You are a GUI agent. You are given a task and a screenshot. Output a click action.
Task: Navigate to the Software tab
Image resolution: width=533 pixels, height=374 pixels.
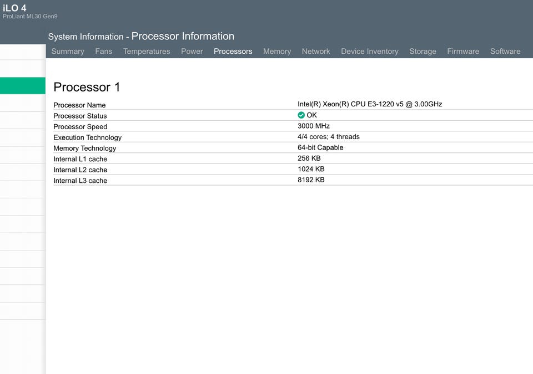(505, 52)
